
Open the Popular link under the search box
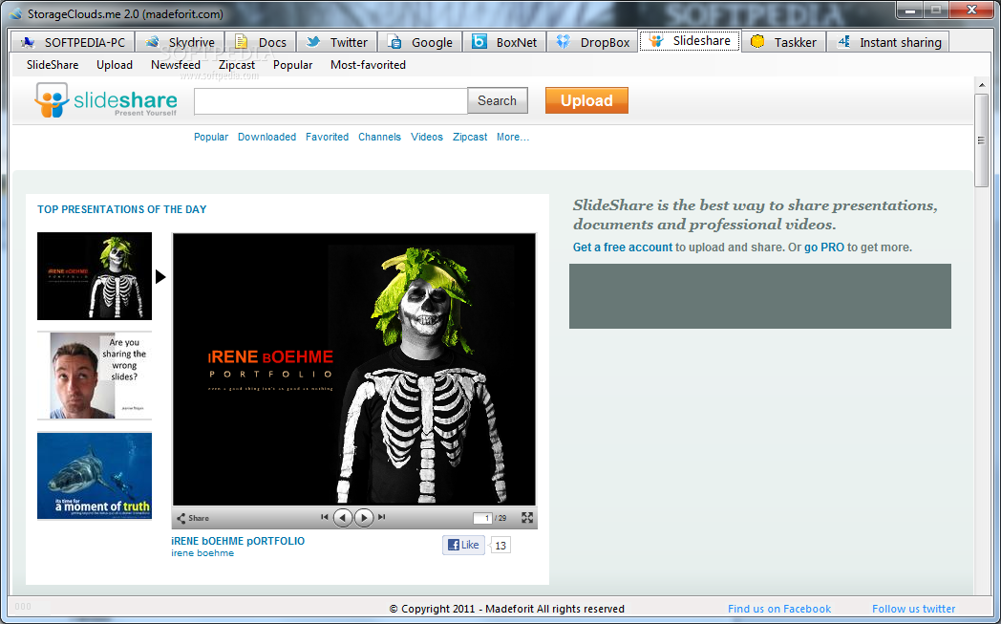tap(211, 137)
